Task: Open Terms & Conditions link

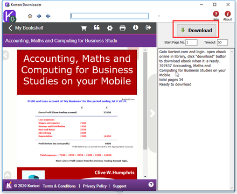Action: click(59, 186)
